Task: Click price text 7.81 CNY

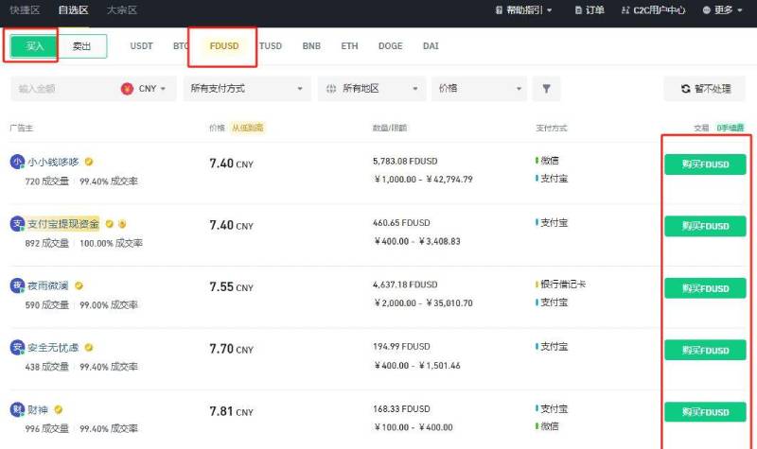Action: point(231,411)
